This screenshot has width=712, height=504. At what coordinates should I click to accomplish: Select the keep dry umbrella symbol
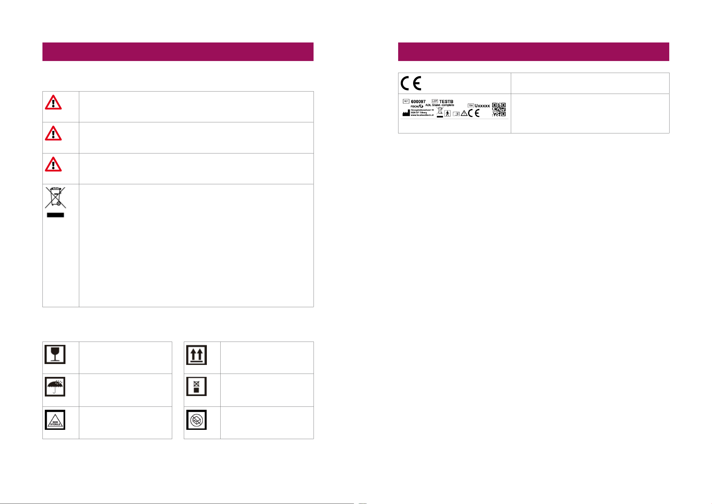click(55, 387)
